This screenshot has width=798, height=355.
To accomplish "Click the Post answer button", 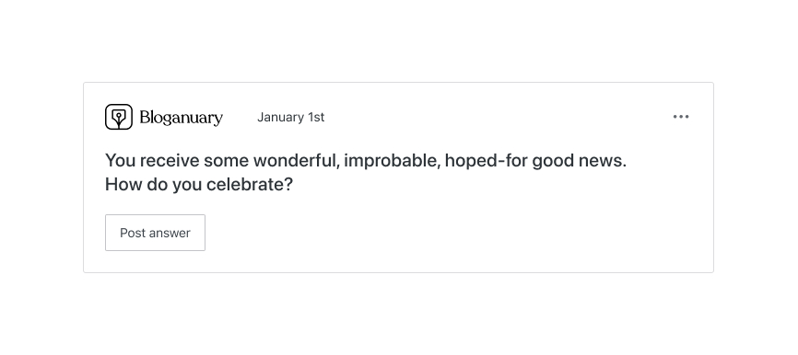I will point(155,233).
